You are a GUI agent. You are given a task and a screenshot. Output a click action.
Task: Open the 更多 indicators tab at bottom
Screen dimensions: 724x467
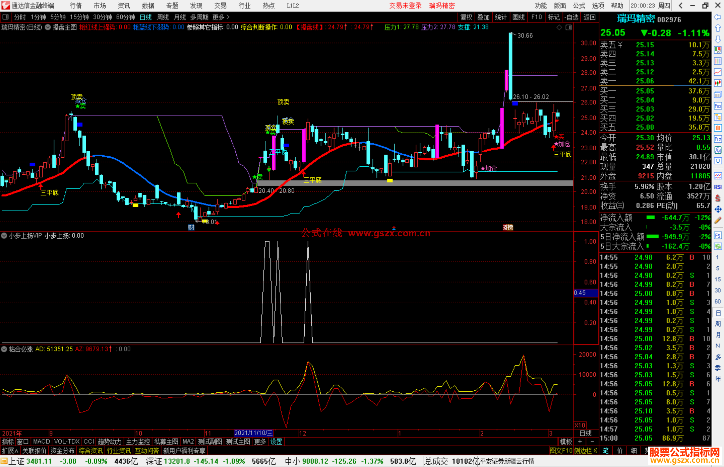click(x=260, y=442)
